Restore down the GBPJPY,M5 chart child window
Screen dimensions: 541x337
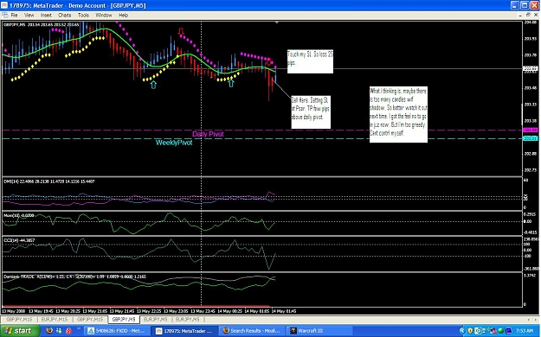528,16
